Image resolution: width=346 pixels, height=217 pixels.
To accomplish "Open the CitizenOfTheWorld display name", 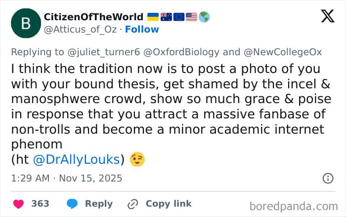I will tap(94, 17).
